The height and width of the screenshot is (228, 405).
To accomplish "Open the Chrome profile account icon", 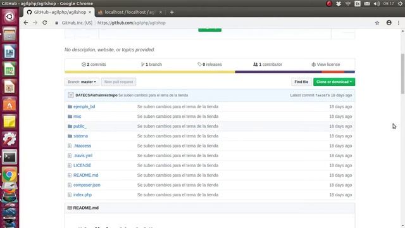I will coord(389,23).
